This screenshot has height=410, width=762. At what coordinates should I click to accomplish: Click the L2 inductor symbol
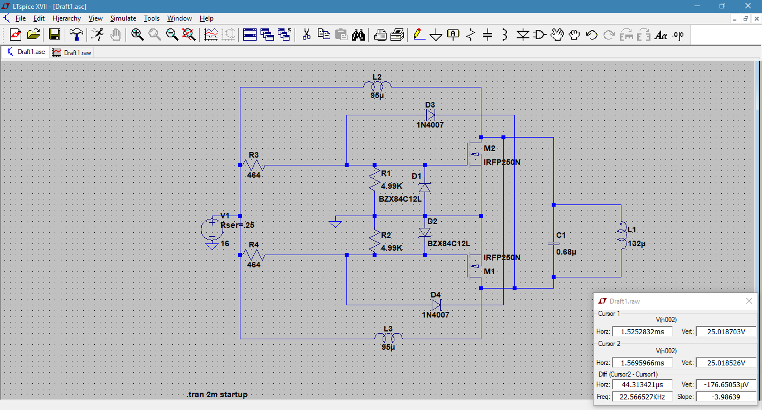(x=377, y=85)
